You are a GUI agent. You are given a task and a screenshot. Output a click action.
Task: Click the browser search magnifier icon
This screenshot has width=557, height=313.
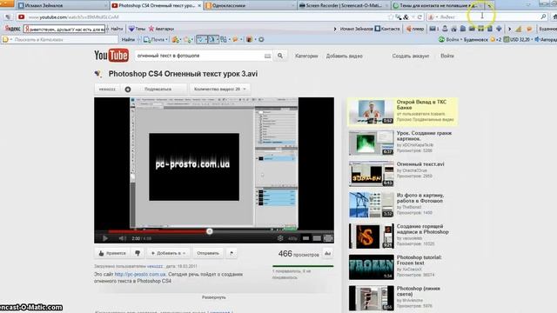point(543,17)
